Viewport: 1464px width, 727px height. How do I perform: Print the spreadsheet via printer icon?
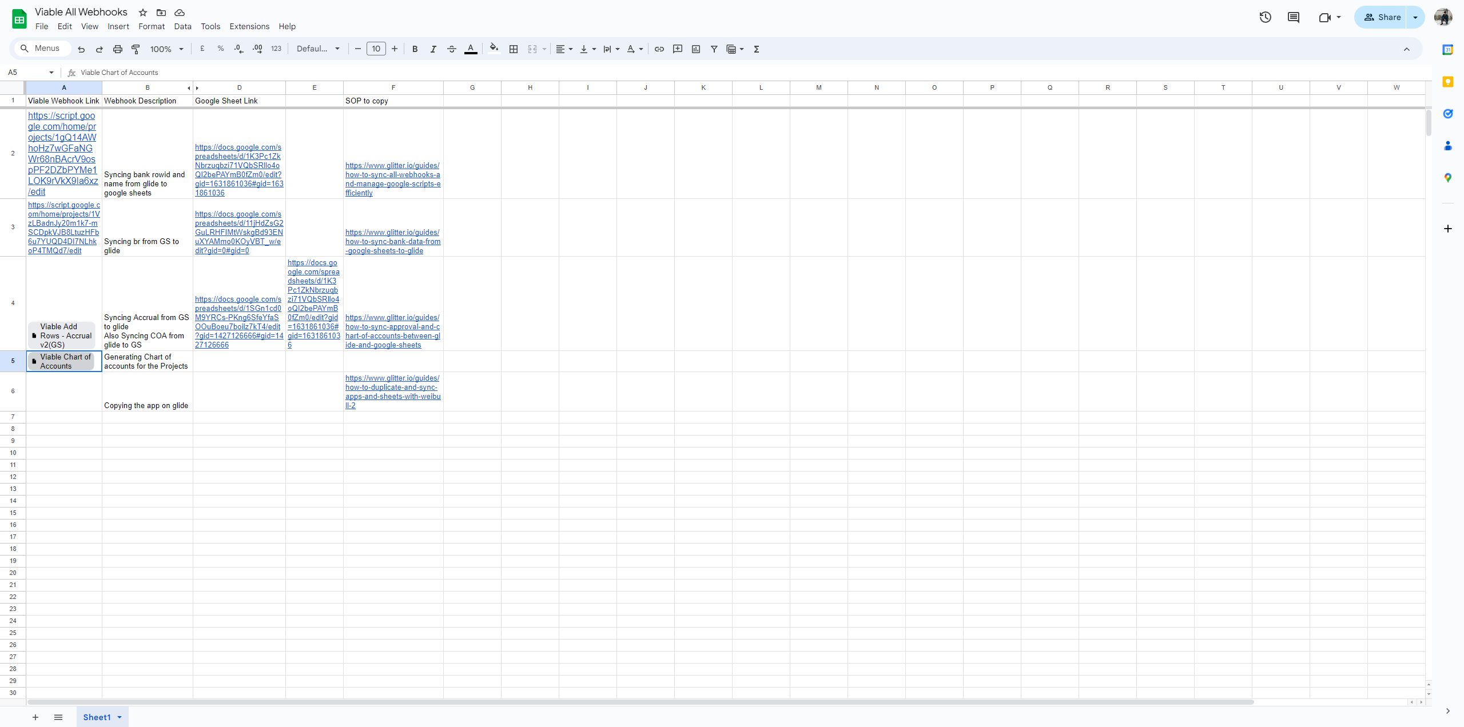[x=118, y=49]
